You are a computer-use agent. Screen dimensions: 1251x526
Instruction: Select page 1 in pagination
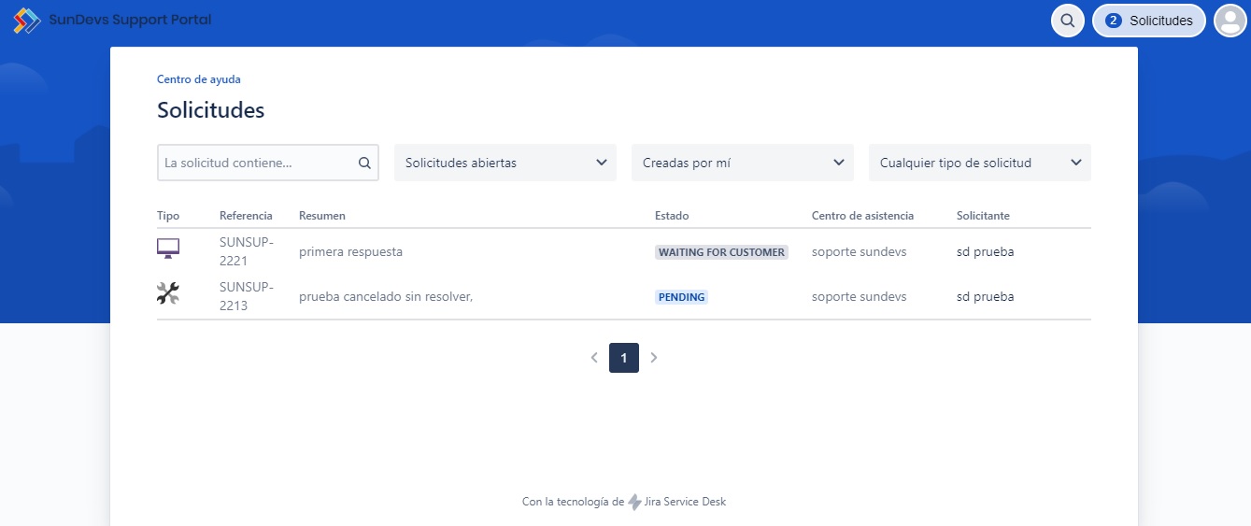[624, 358]
